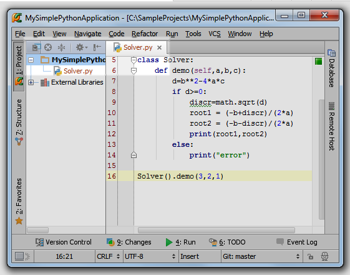Click the underlined discr variable on line 9
350x275 pixels.
[200, 103]
